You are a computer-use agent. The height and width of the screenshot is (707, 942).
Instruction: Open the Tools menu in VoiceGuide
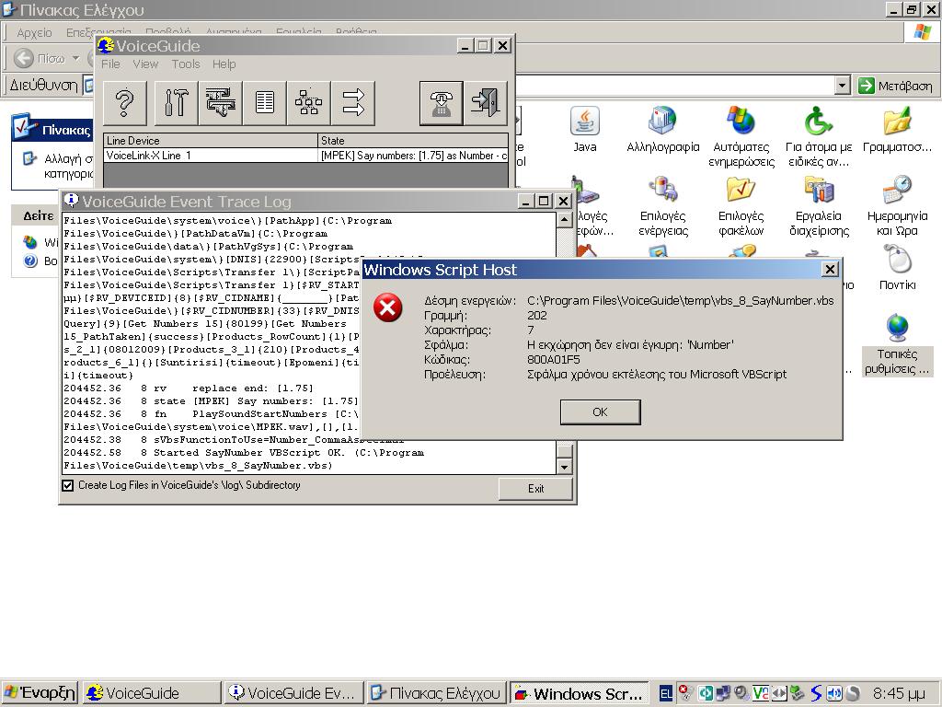point(186,64)
